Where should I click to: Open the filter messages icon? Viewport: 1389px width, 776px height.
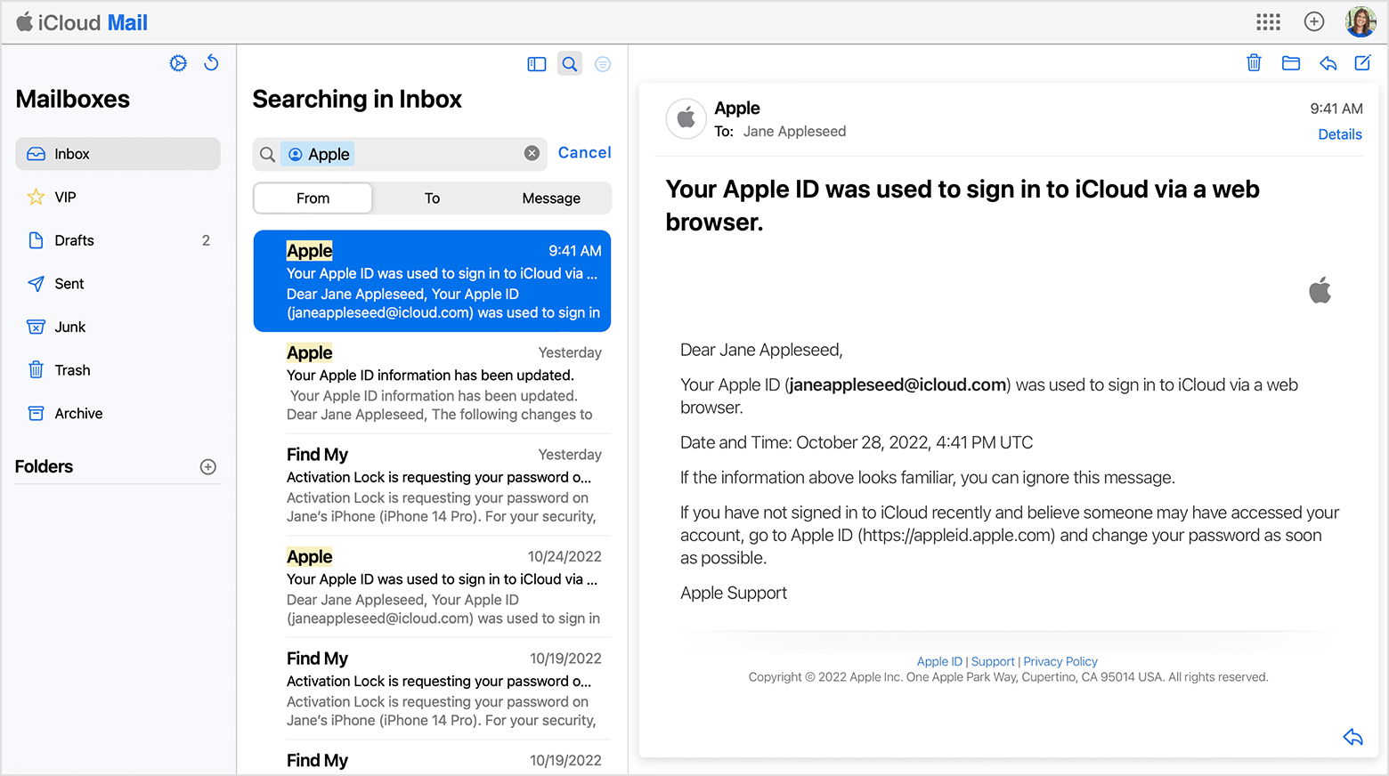click(603, 64)
